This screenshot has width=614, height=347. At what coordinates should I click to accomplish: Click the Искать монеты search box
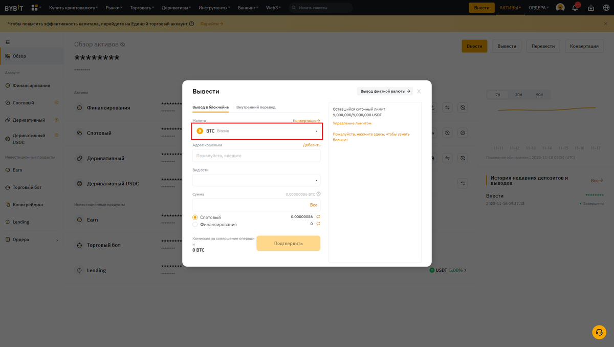321,8
